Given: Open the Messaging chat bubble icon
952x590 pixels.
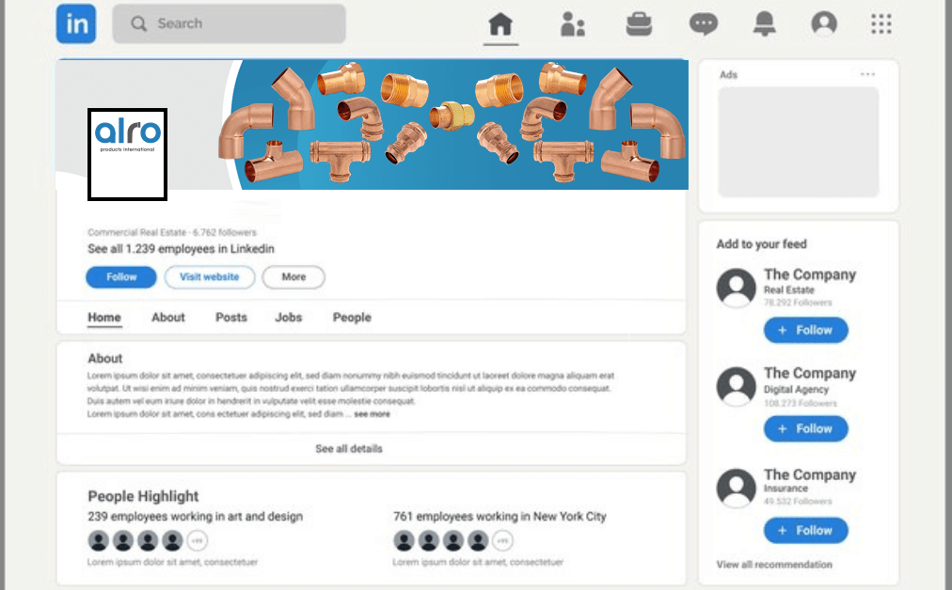Looking at the screenshot, I should pos(704,24).
